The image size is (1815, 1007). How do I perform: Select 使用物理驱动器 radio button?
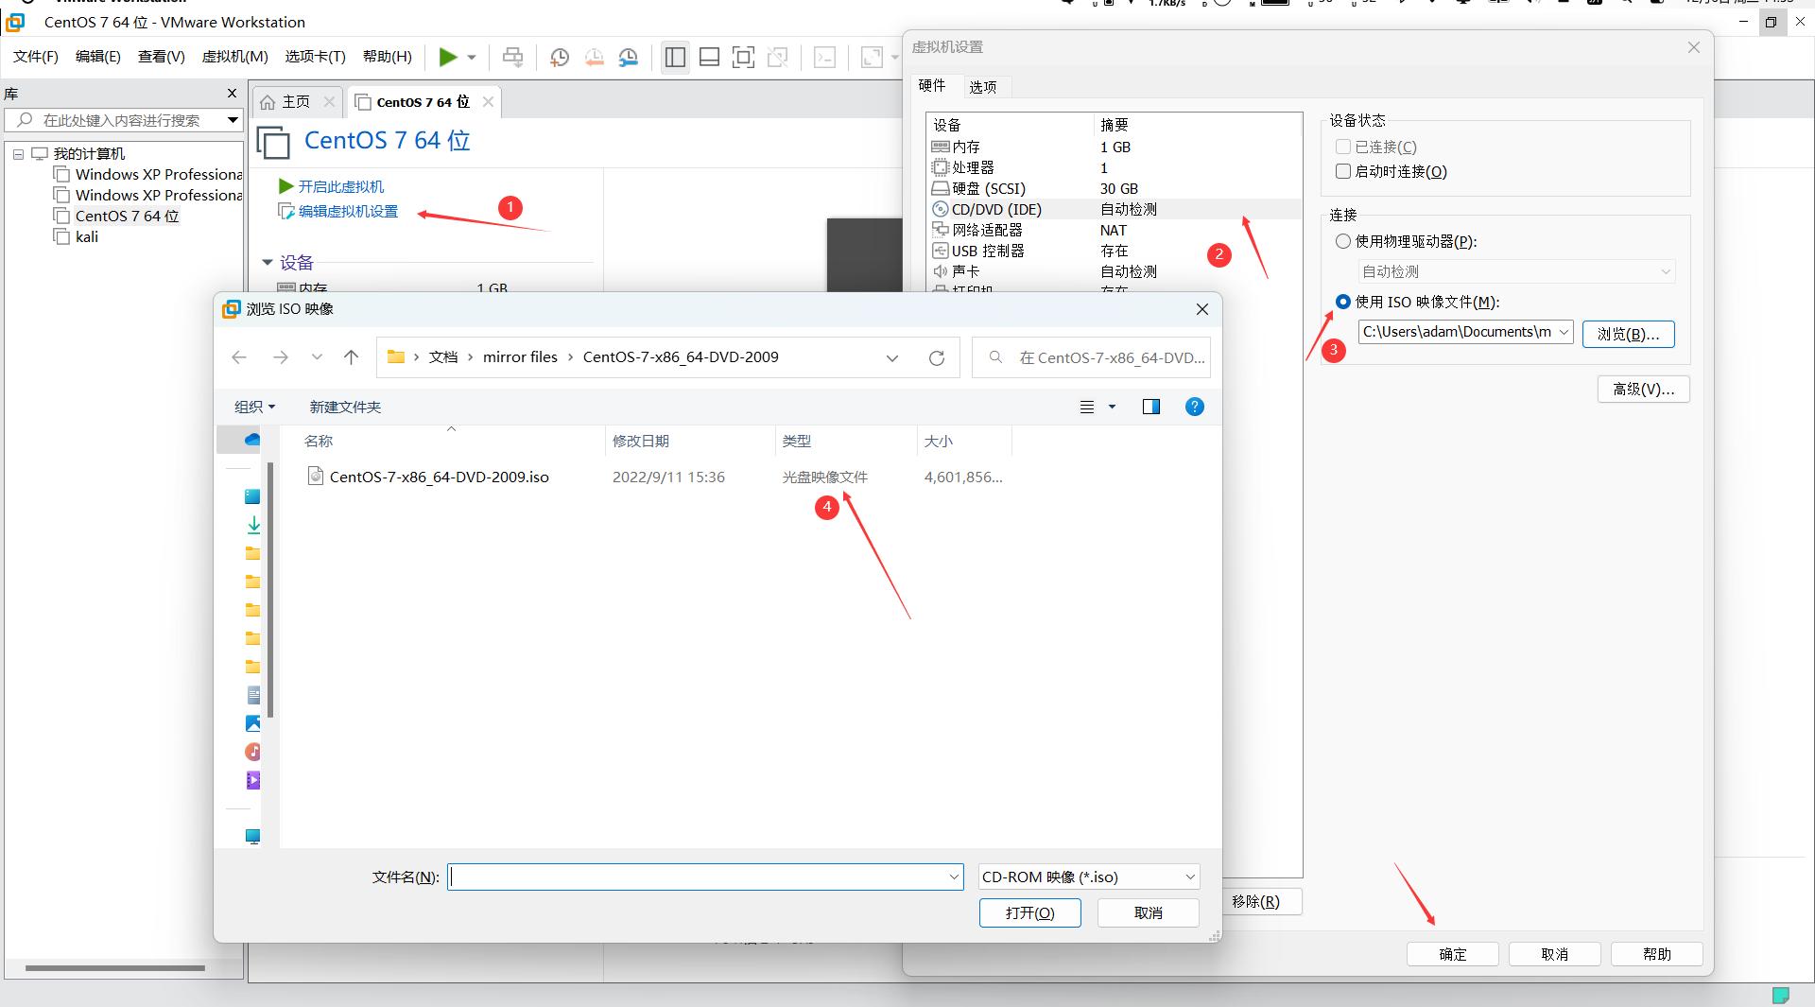[x=1343, y=241]
